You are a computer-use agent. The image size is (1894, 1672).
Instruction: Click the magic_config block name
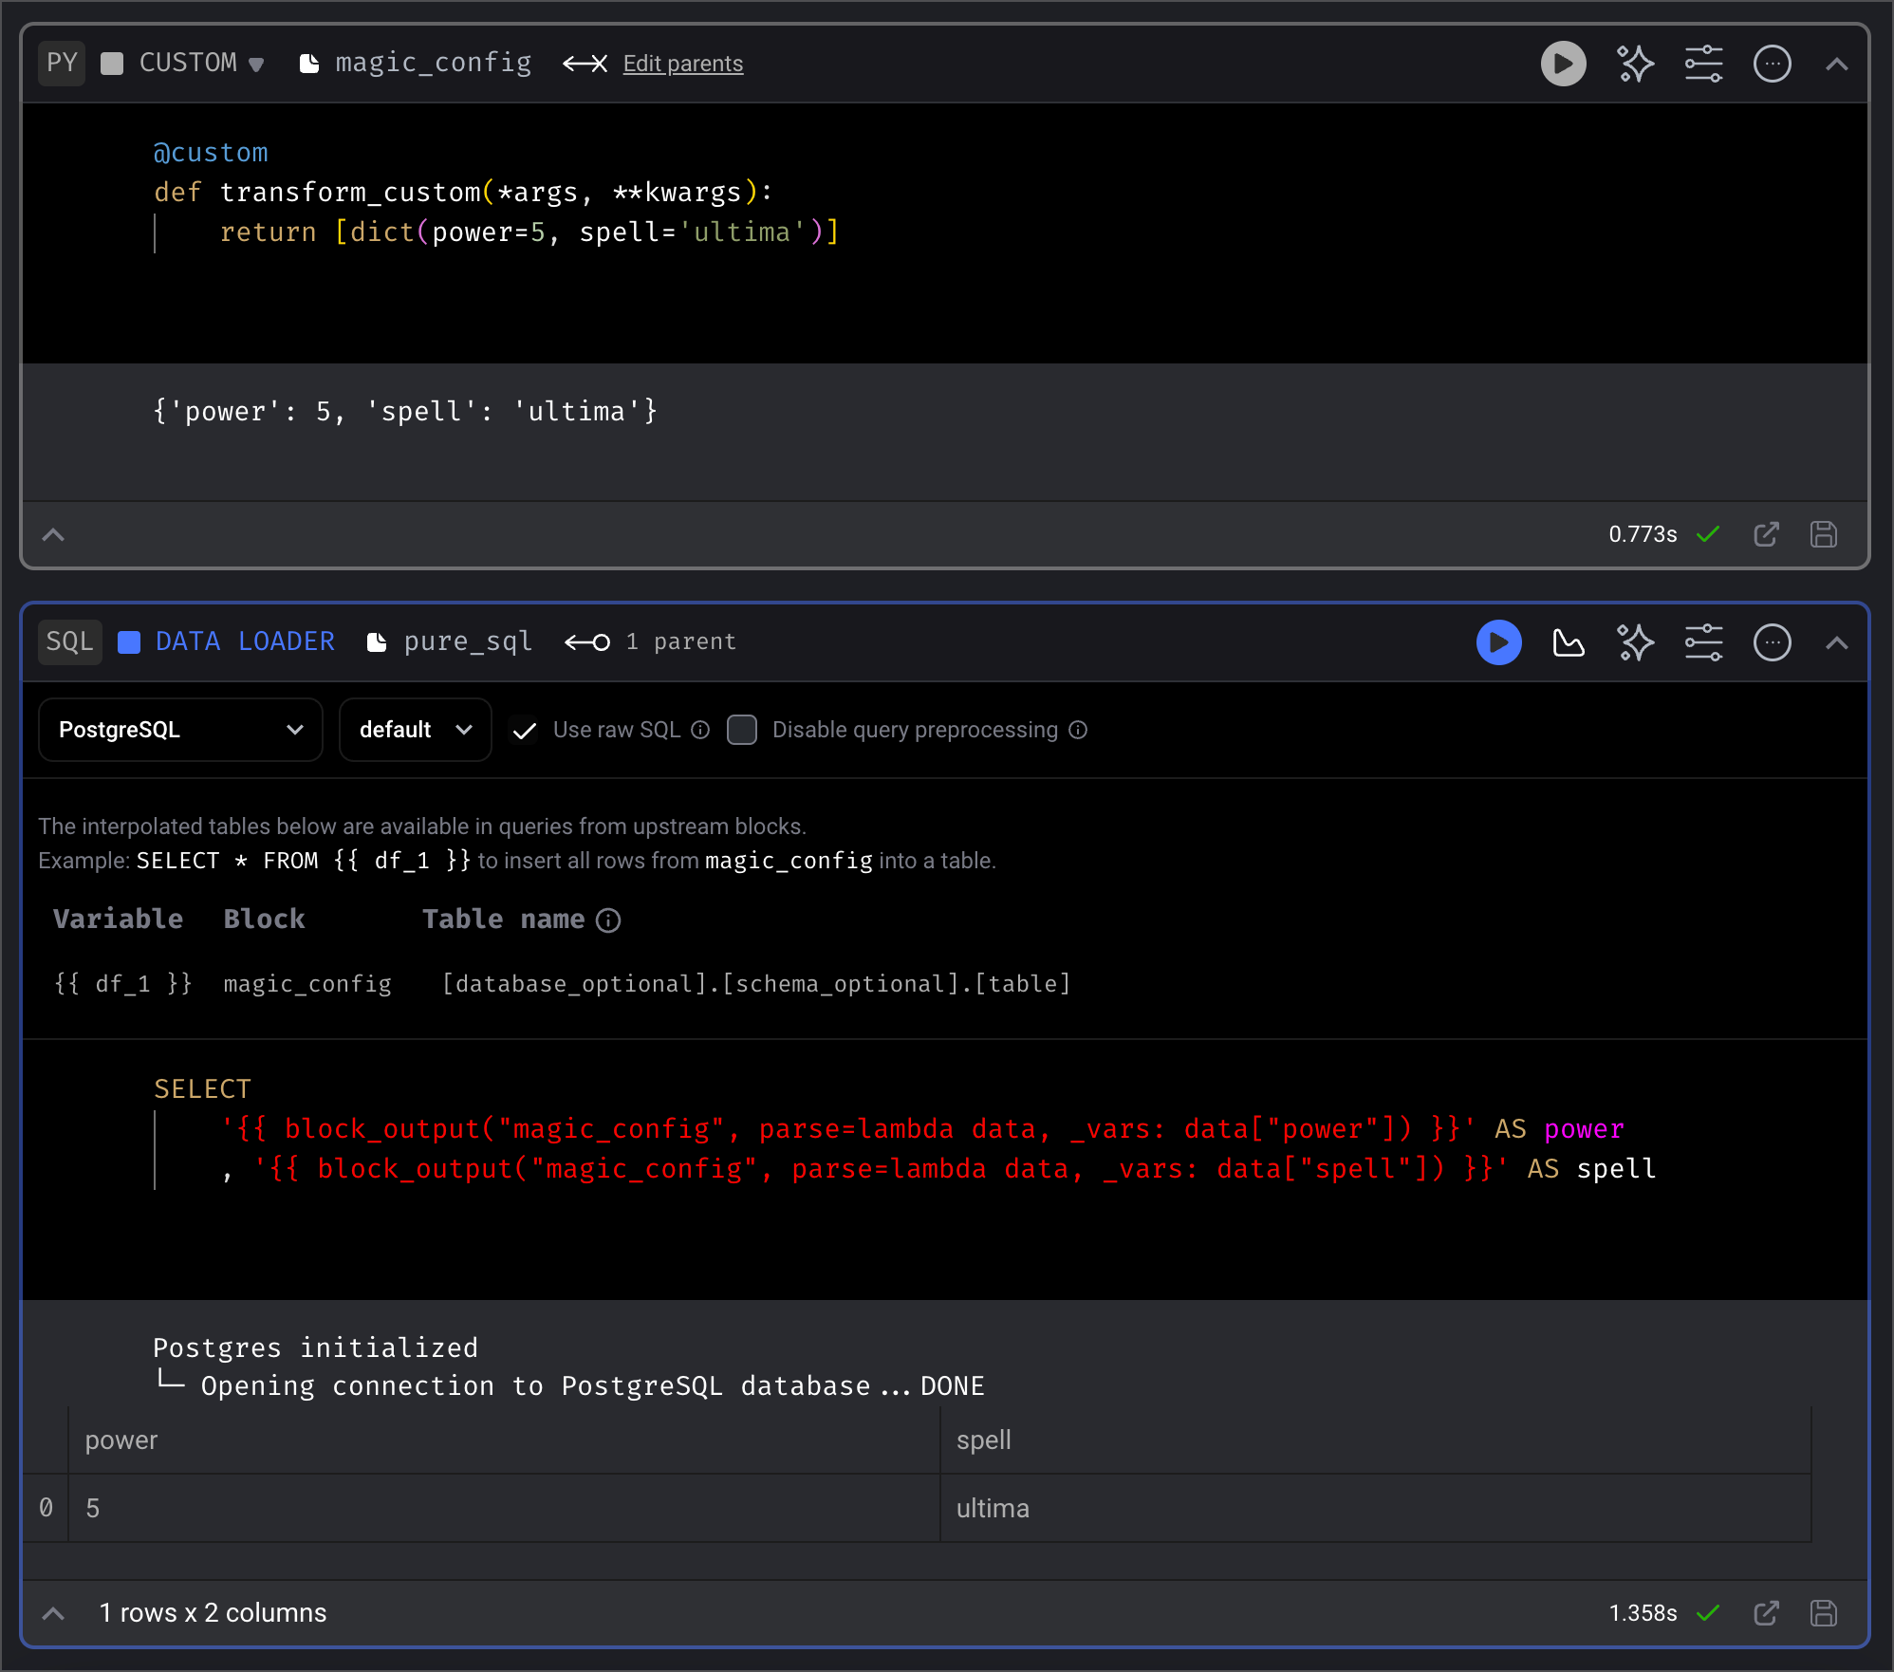[433, 63]
